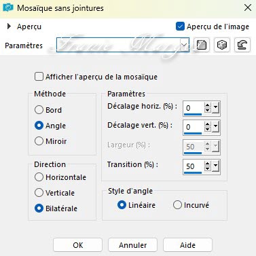Expand the Aperçu preview triangle

click(x=9, y=26)
